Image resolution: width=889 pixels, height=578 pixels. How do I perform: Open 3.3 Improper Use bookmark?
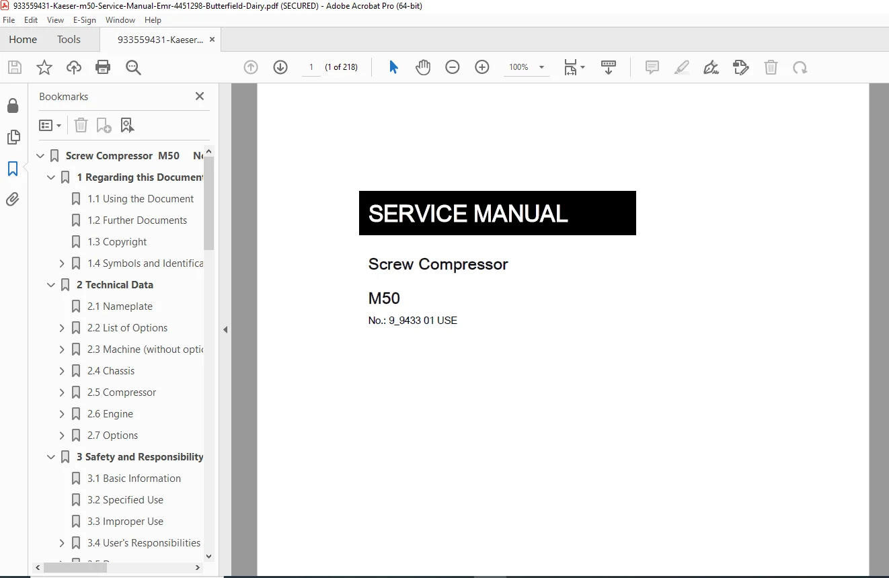click(125, 522)
